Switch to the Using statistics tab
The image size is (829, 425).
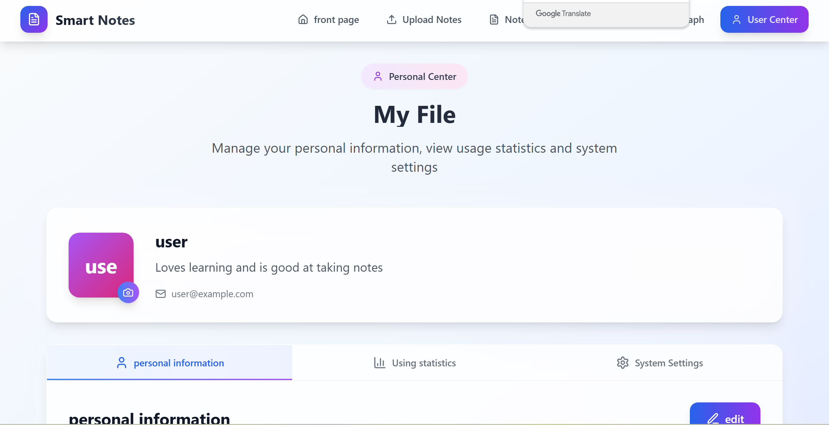pos(423,363)
